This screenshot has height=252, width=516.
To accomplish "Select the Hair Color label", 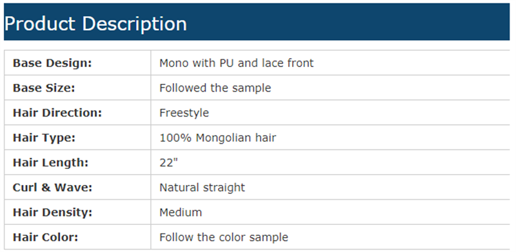I will click(45, 237).
